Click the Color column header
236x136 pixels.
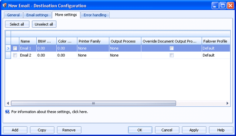[67, 41]
